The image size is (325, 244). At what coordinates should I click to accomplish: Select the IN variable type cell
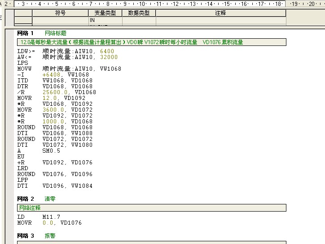tap(105, 20)
